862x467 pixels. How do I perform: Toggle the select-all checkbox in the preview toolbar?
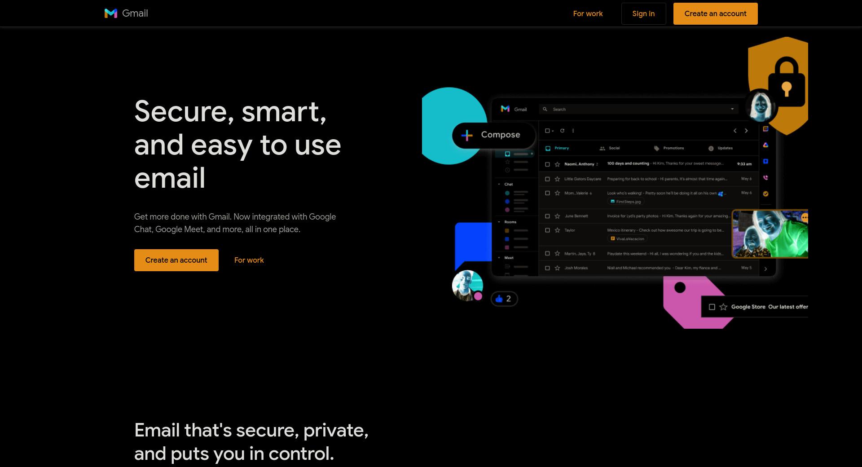(547, 131)
